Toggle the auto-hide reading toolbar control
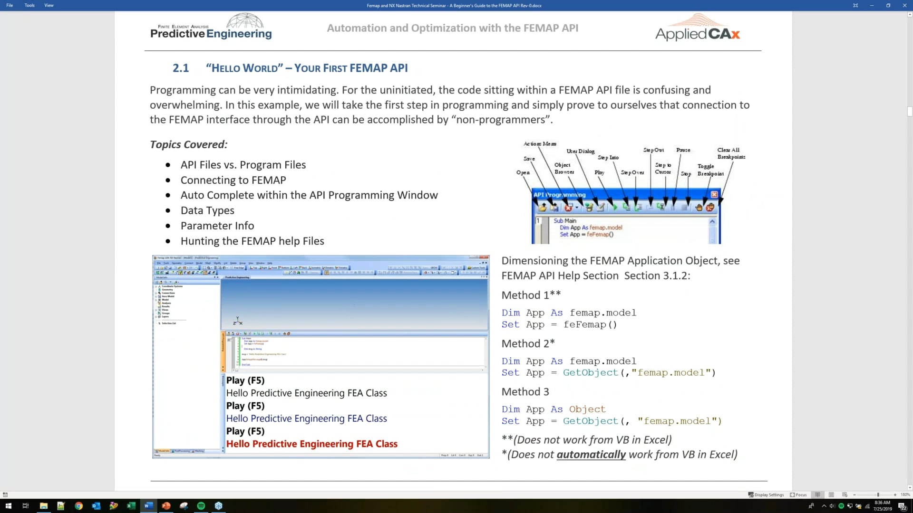 point(855,5)
